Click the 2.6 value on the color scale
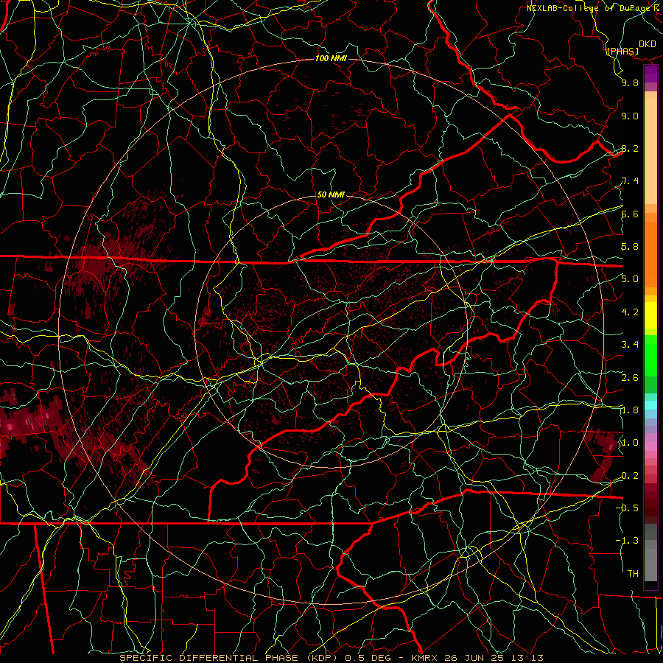This screenshot has width=663, height=663. (x=630, y=378)
